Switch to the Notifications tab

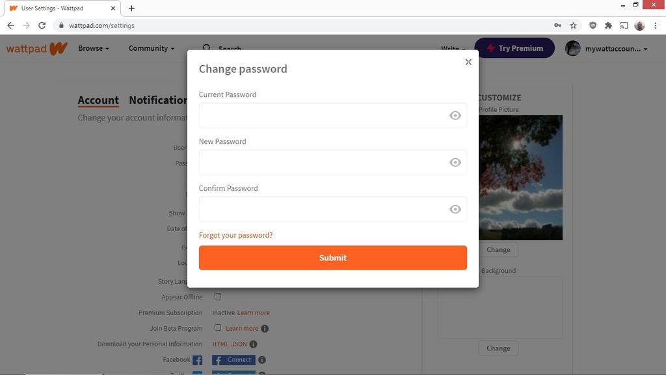158,100
